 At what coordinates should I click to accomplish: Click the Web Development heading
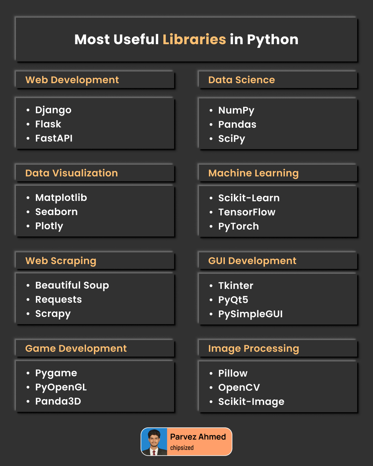tap(72, 80)
